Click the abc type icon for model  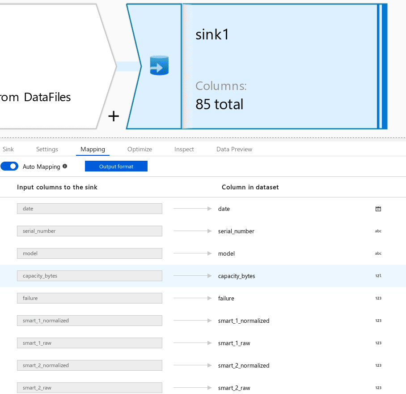point(378,253)
